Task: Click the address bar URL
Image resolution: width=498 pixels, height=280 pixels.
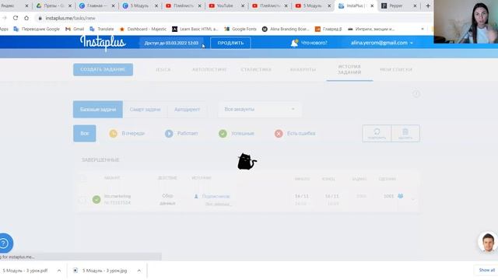Action: [x=70, y=18]
